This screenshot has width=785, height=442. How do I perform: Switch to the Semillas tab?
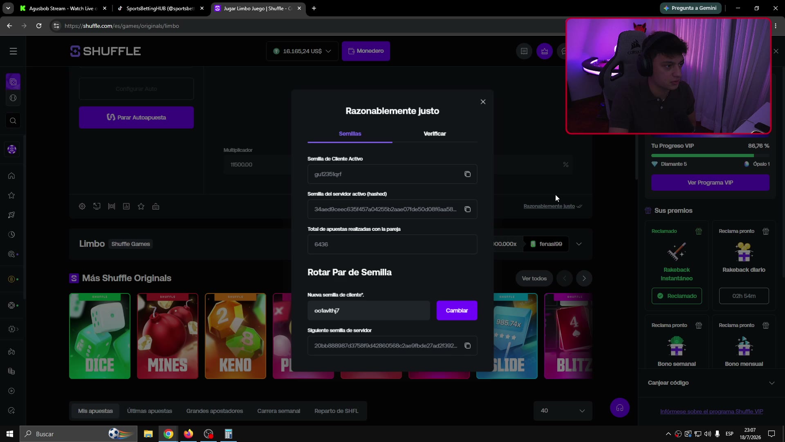(350, 134)
